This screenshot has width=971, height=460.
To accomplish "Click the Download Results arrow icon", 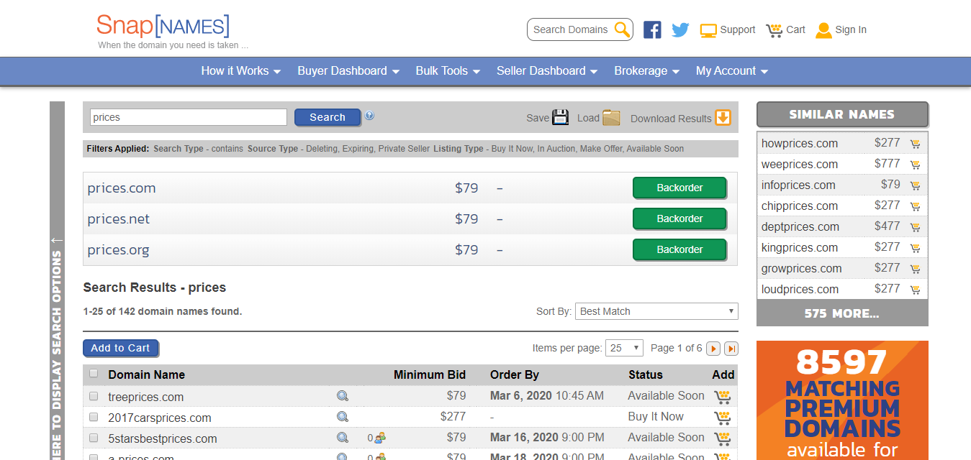I will (x=723, y=118).
